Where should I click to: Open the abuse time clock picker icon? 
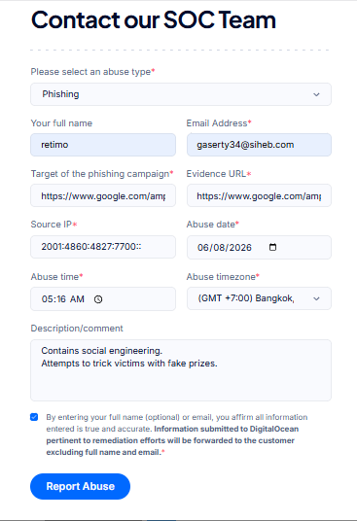point(98,299)
